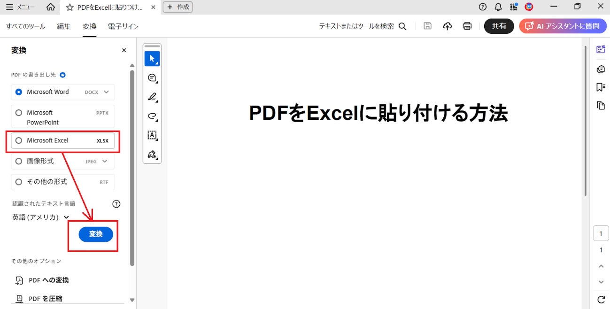Open the Fill & Sign tool
Viewport: 610px width, 309px height.
point(152,154)
